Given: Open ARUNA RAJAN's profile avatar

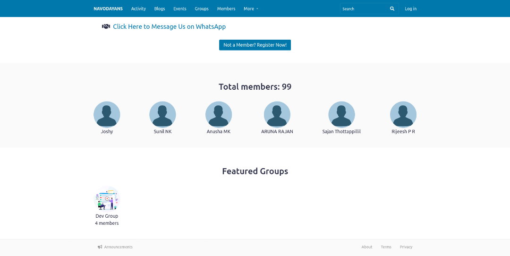Looking at the screenshot, I should 277,114.
